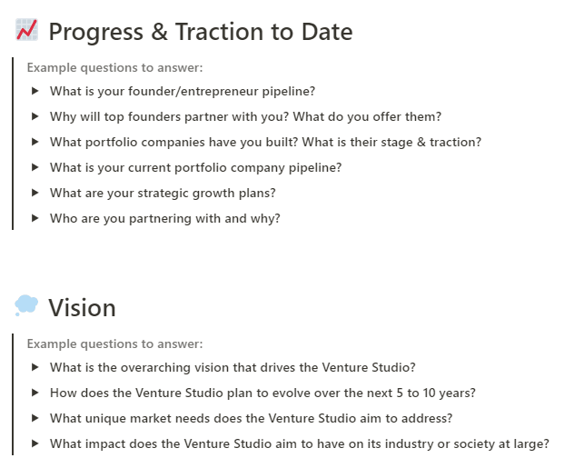Click the "Example questions to answer:" label under Progress
574x468 pixels.
pos(115,67)
